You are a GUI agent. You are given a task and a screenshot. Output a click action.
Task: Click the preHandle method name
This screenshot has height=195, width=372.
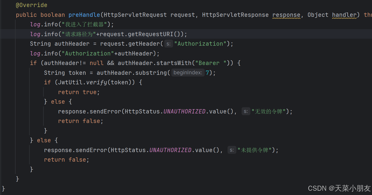tap(84, 15)
